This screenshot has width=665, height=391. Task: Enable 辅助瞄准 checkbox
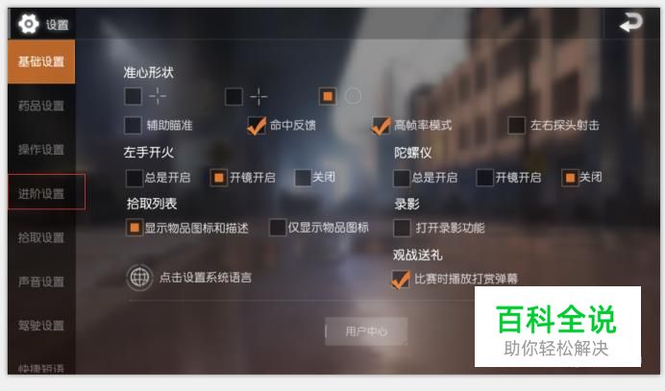(x=133, y=126)
